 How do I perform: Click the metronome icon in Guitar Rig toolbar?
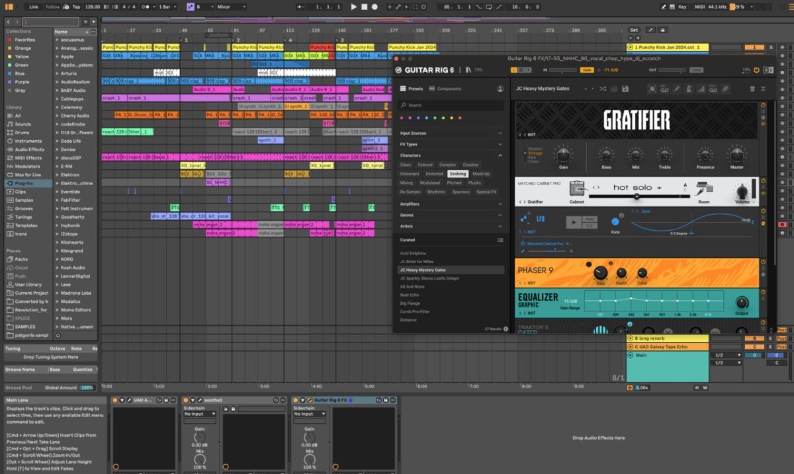tap(688, 89)
